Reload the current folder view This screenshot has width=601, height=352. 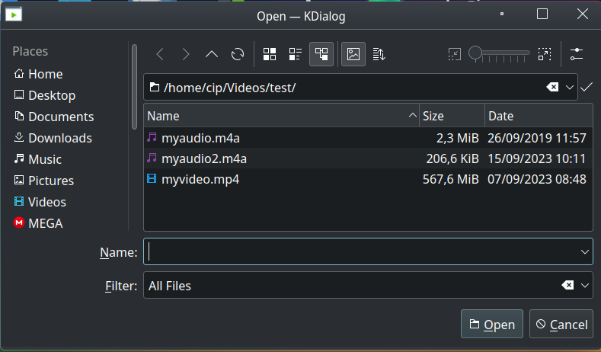pos(238,54)
